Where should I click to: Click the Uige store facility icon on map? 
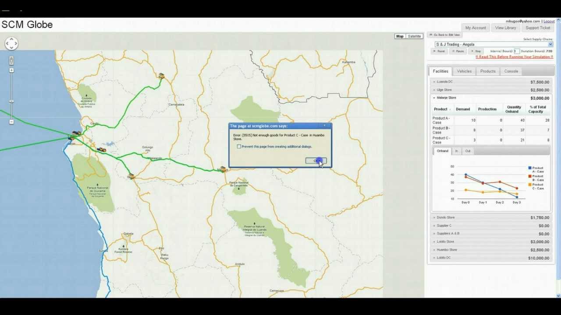[161, 76]
